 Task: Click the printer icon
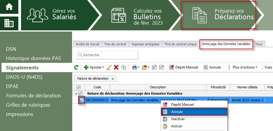tap(135, 67)
